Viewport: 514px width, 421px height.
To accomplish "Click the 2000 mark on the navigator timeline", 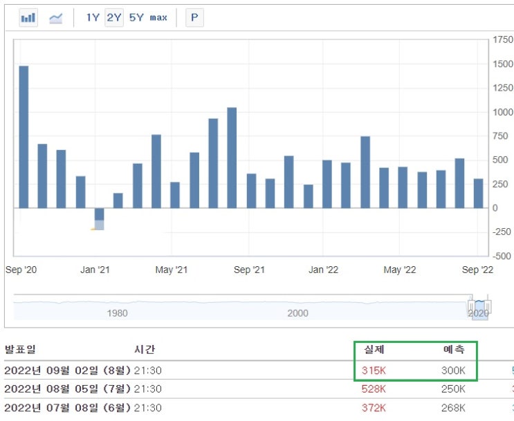I will (297, 313).
